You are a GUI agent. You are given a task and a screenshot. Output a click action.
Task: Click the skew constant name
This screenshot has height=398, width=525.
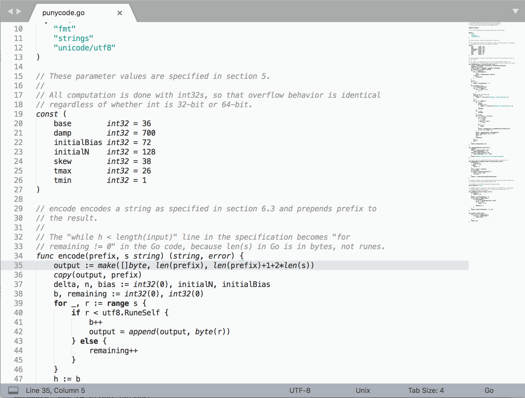63,161
